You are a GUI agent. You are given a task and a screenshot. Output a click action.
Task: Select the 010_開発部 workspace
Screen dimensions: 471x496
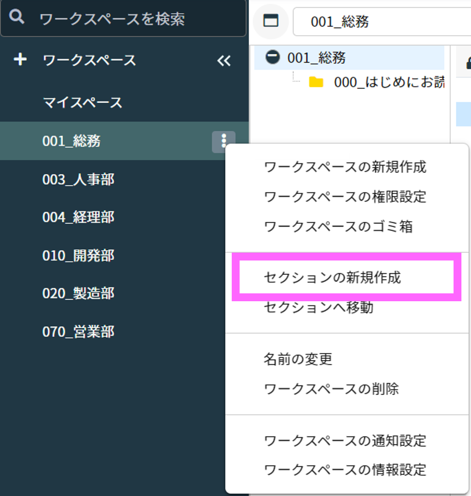click(78, 256)
